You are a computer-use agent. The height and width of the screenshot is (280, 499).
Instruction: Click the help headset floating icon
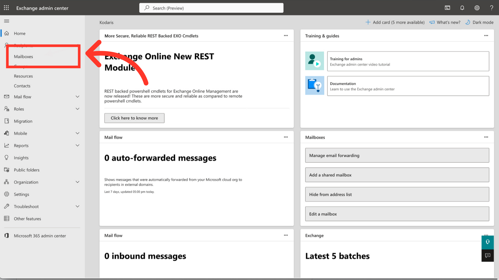[488, 242]
